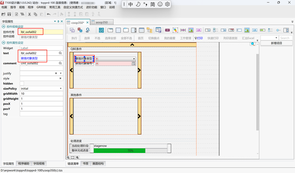The width and height of the screenshot is (295, 173).
Task: Insert a text edit field widget icon
Action: pos(239,30)
